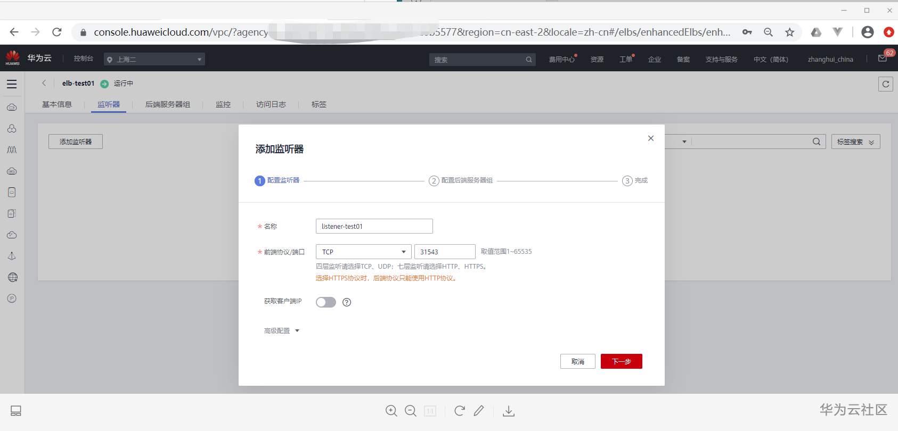Open the messages envelope with 62 badge
The image size is (898, 431).
883,58
